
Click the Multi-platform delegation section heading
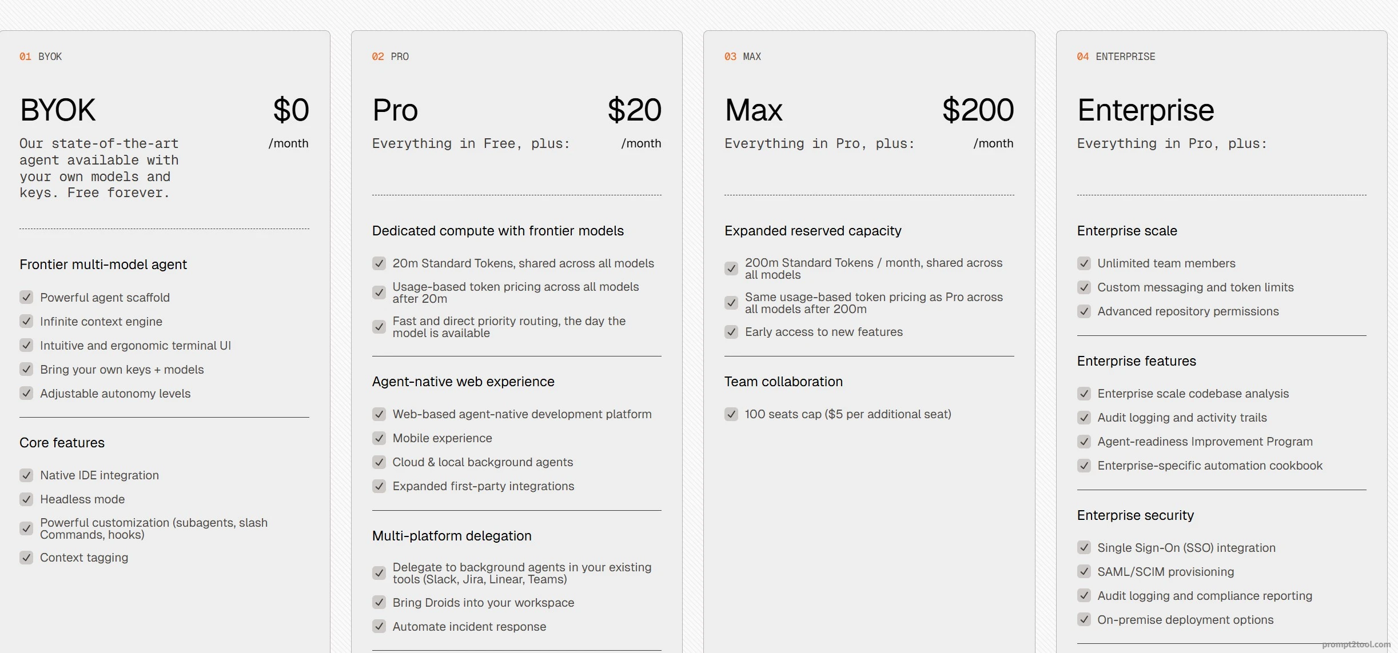452,536
